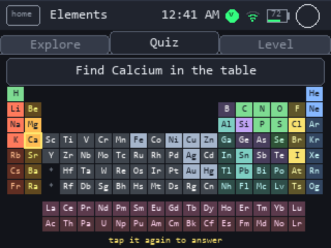The height and width of the screenshot is (248, 331).
Task: Tap the Cu copper cell
Action: tap(191, 141)
